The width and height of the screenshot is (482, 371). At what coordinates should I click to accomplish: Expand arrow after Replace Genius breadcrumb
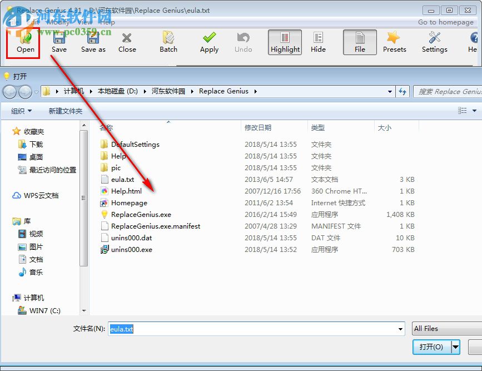point(255,91)
